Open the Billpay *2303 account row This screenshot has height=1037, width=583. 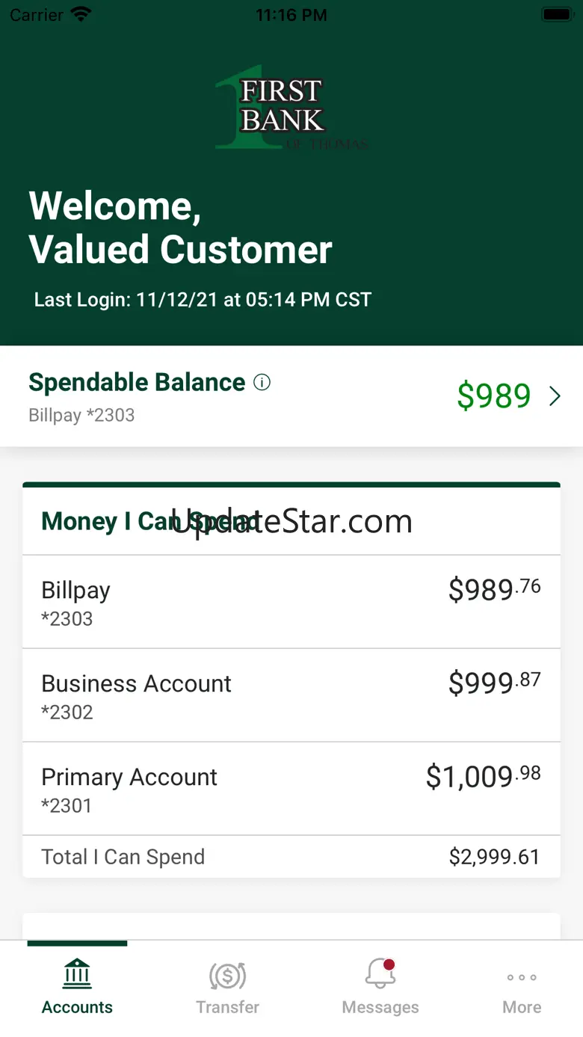coord(291,602)
